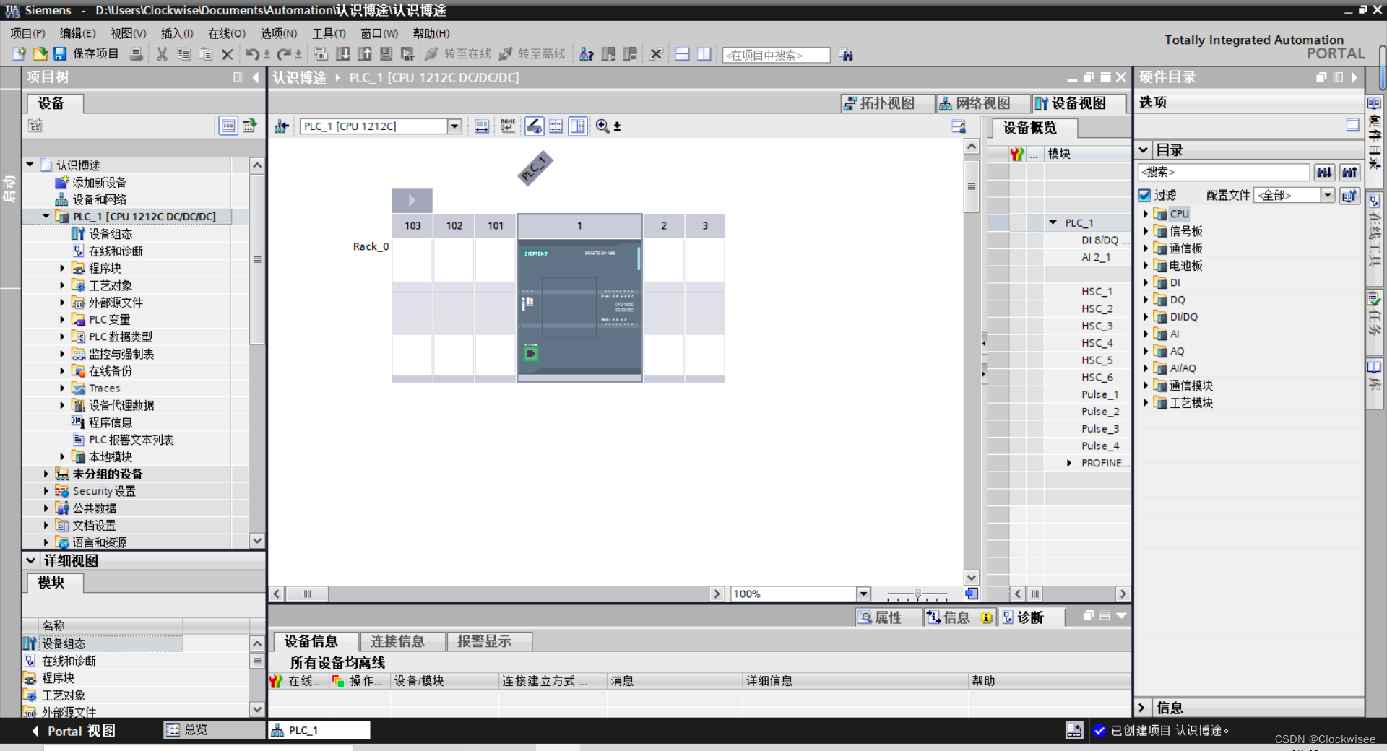The image size is (1387, 751).
Task: Click the Paste icon in main toolbar
Action: point(206,54)
